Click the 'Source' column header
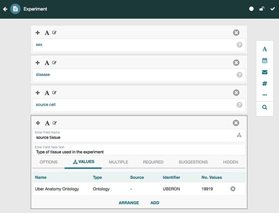The width and height of the screenshot is (279, 213). click(137, 177)
